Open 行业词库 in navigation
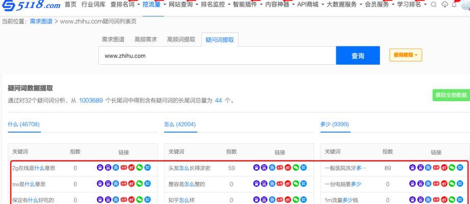The width and height of the screenshot is (470, 204). 93,5
